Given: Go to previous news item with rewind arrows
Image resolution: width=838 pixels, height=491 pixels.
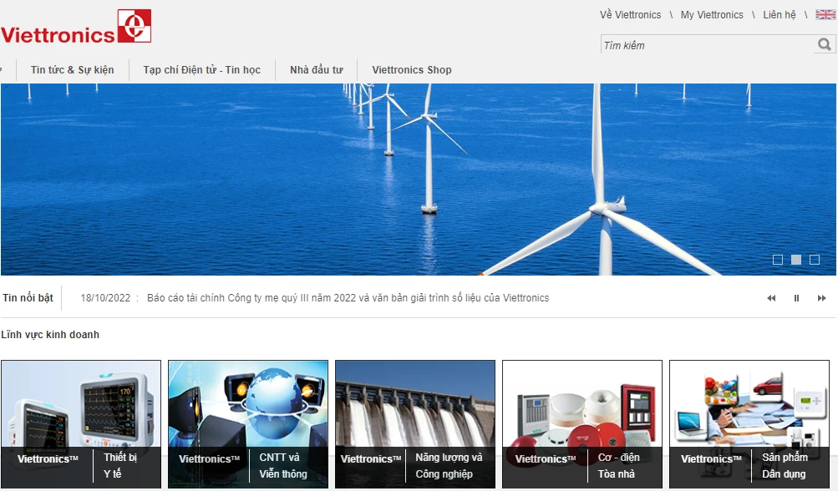Looking at the screenshot, I should [770, 297].
